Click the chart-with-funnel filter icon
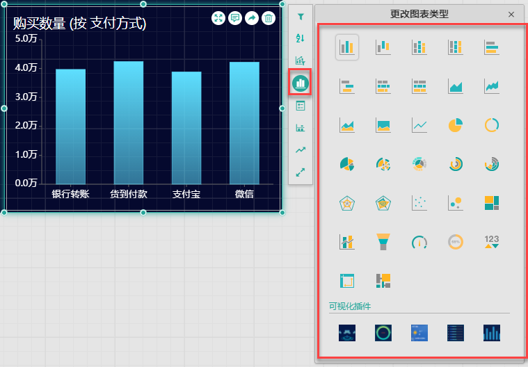The width and height of the screenshot is (528, 367). click(301, 60)
